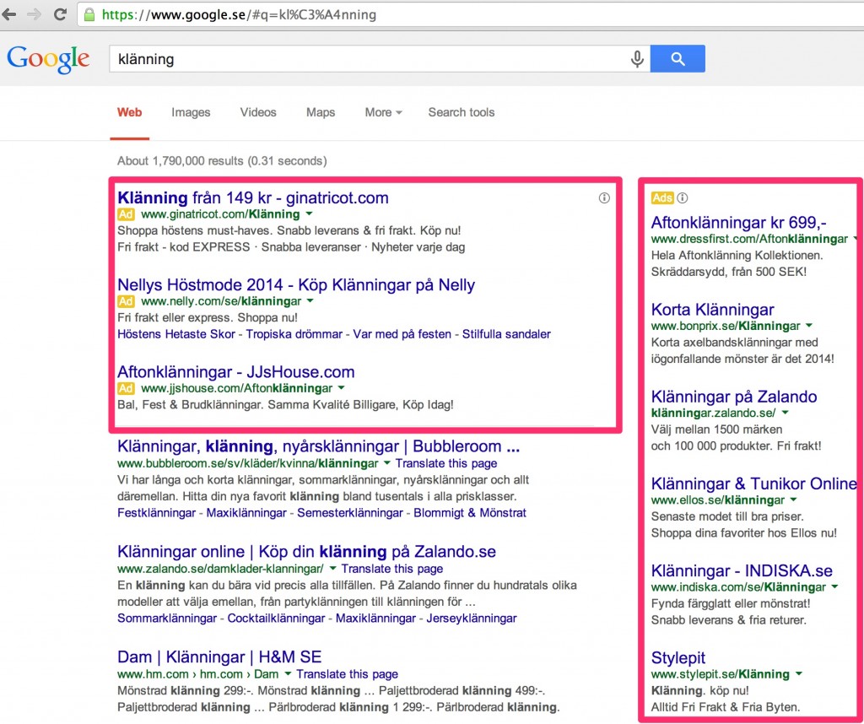Switch to the Videos tab

[x=258, y=112]
